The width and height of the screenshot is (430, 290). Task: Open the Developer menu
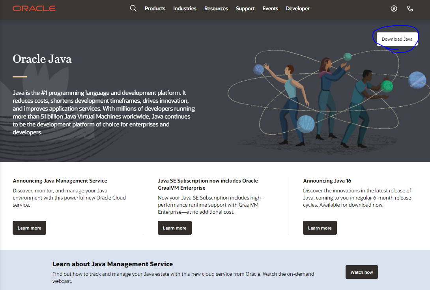coord(297,9)
